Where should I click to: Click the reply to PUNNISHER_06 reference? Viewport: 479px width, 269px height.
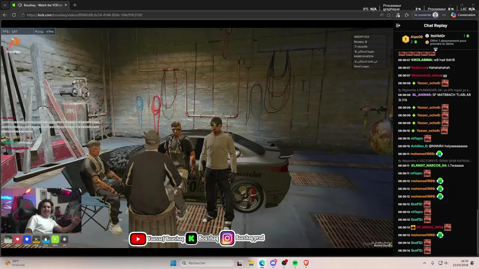(434, 90)
